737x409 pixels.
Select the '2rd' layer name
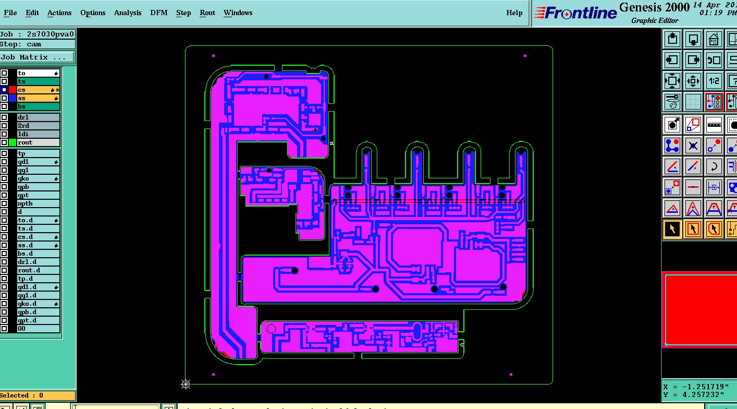[x=39, y=126]
